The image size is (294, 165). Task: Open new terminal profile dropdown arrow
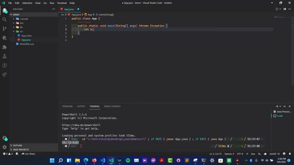click(280, 106)
